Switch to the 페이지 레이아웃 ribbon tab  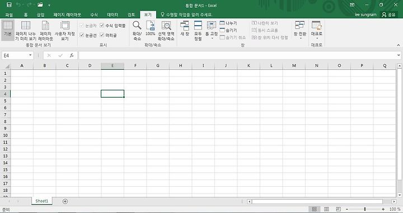pos(67,14)
